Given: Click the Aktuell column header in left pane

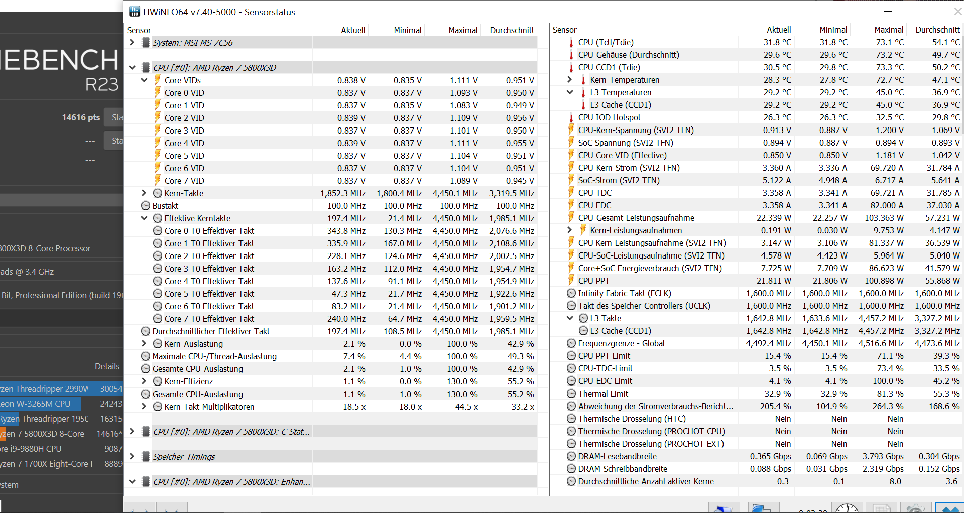Looking at the screenshot, I should coord(340,30).
